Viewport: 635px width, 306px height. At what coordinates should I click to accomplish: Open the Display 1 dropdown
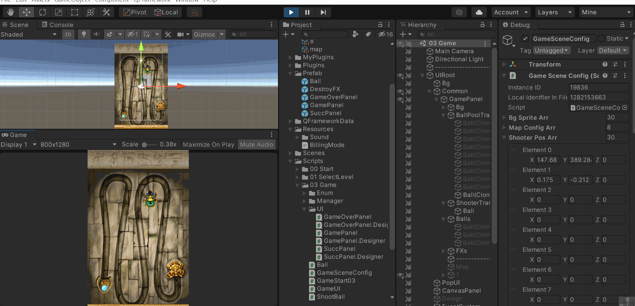pyautogui.click(x=19, y=145)
